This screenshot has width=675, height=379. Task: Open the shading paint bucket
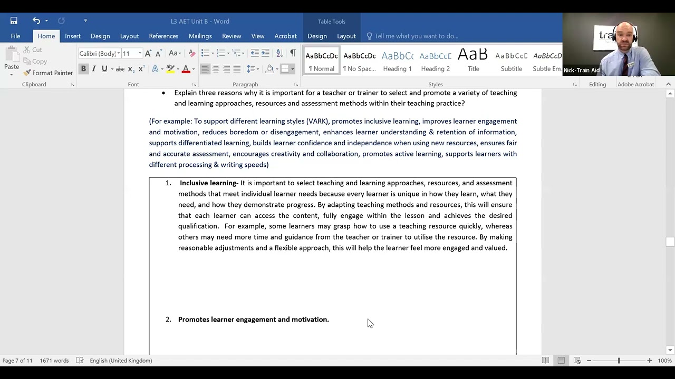(x=269, y=69)
